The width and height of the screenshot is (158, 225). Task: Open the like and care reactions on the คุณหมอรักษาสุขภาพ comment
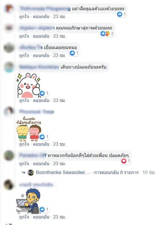point(107,33)
